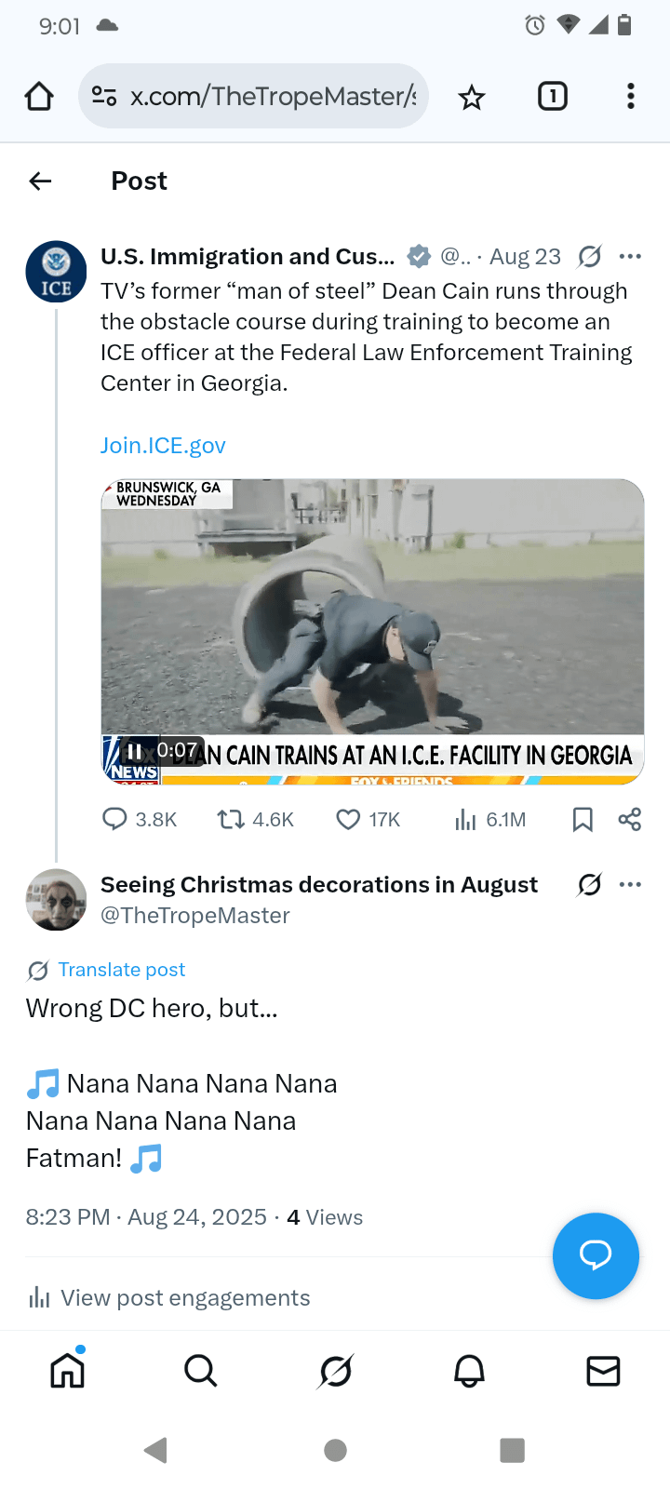View post engagements
670x1489 pixels.
tap(184, 1297)
